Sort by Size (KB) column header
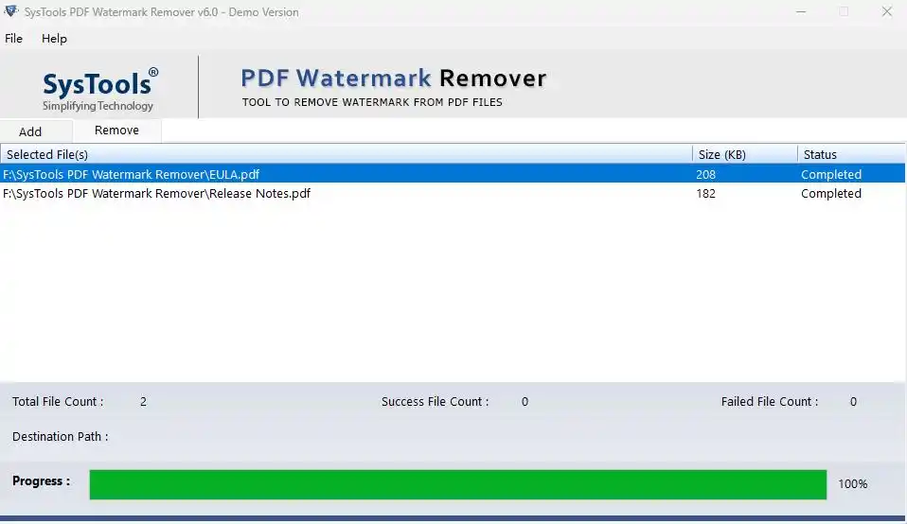The width and height of the screenshot is (907, 524). coord(744,154)
